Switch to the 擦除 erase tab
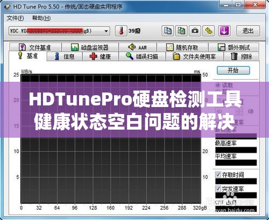This screenshot has width=269, height=220. (242, 56)
